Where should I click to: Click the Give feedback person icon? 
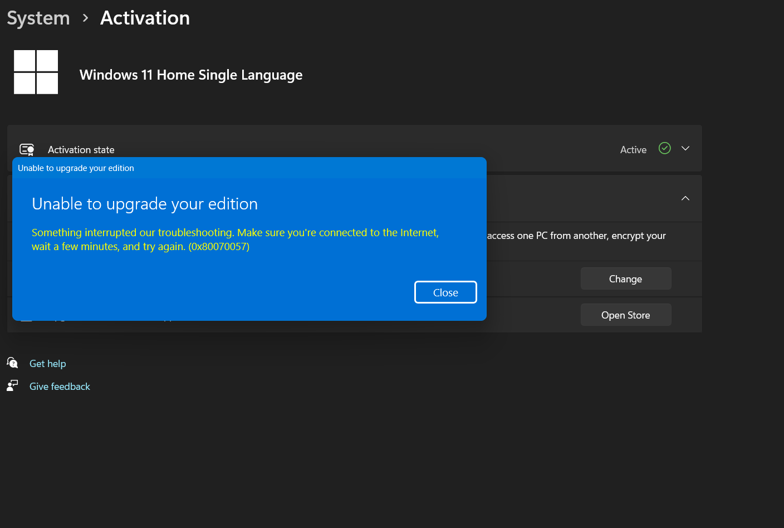(12, 385)
